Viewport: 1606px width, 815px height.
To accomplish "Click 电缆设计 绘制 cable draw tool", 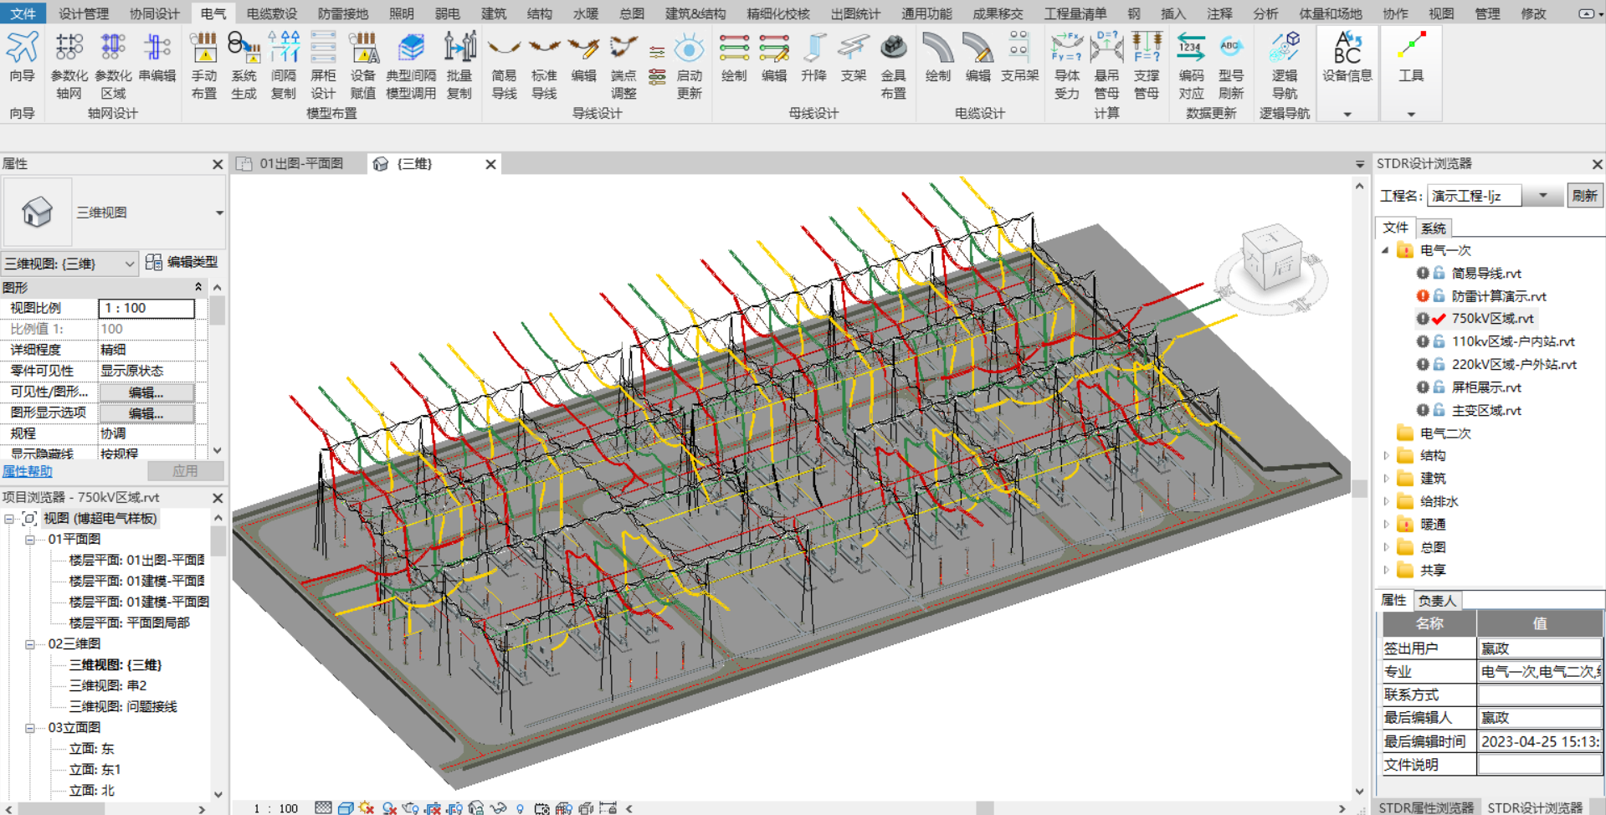I will (937, 57).
